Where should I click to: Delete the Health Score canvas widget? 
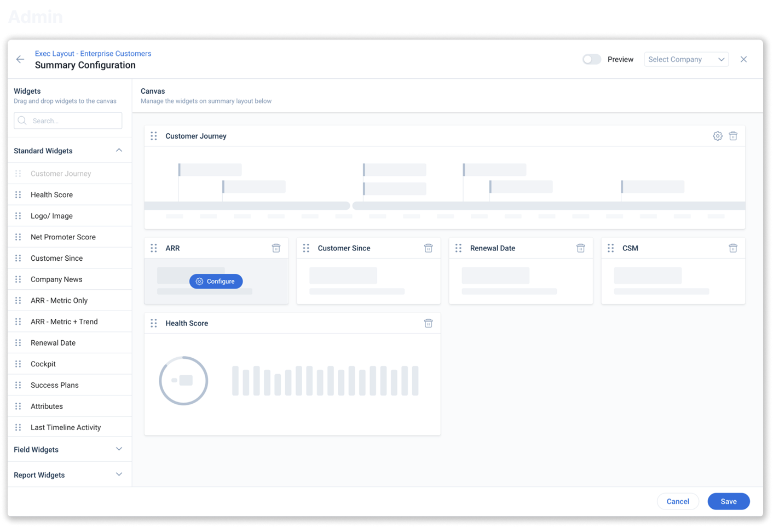(x=428, y=323)
